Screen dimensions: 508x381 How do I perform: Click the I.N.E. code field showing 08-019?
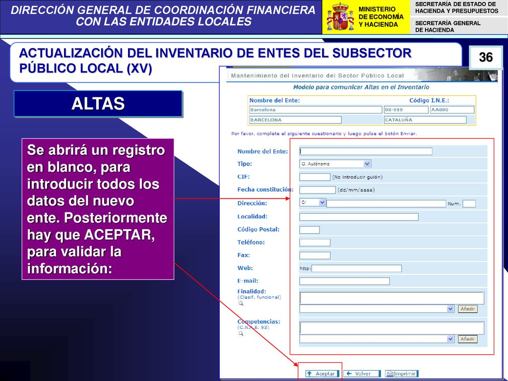coord(406,110)
